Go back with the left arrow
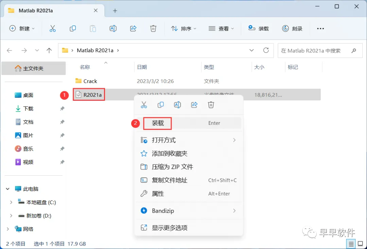The height and width of the screenshot is (249, 367). tap(10, 51)
